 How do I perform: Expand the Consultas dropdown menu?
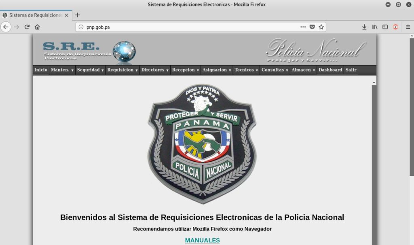click(x=275, y=70)
